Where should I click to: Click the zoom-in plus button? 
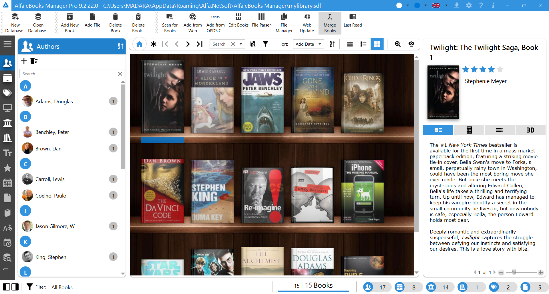tap(540, 272)
